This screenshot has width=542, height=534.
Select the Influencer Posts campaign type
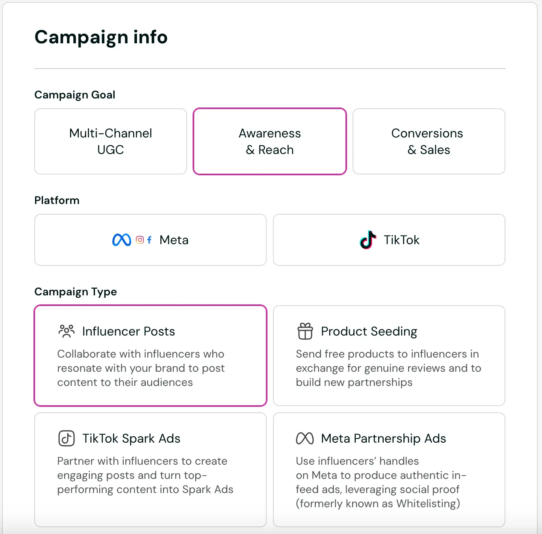[x=150, y=355]
